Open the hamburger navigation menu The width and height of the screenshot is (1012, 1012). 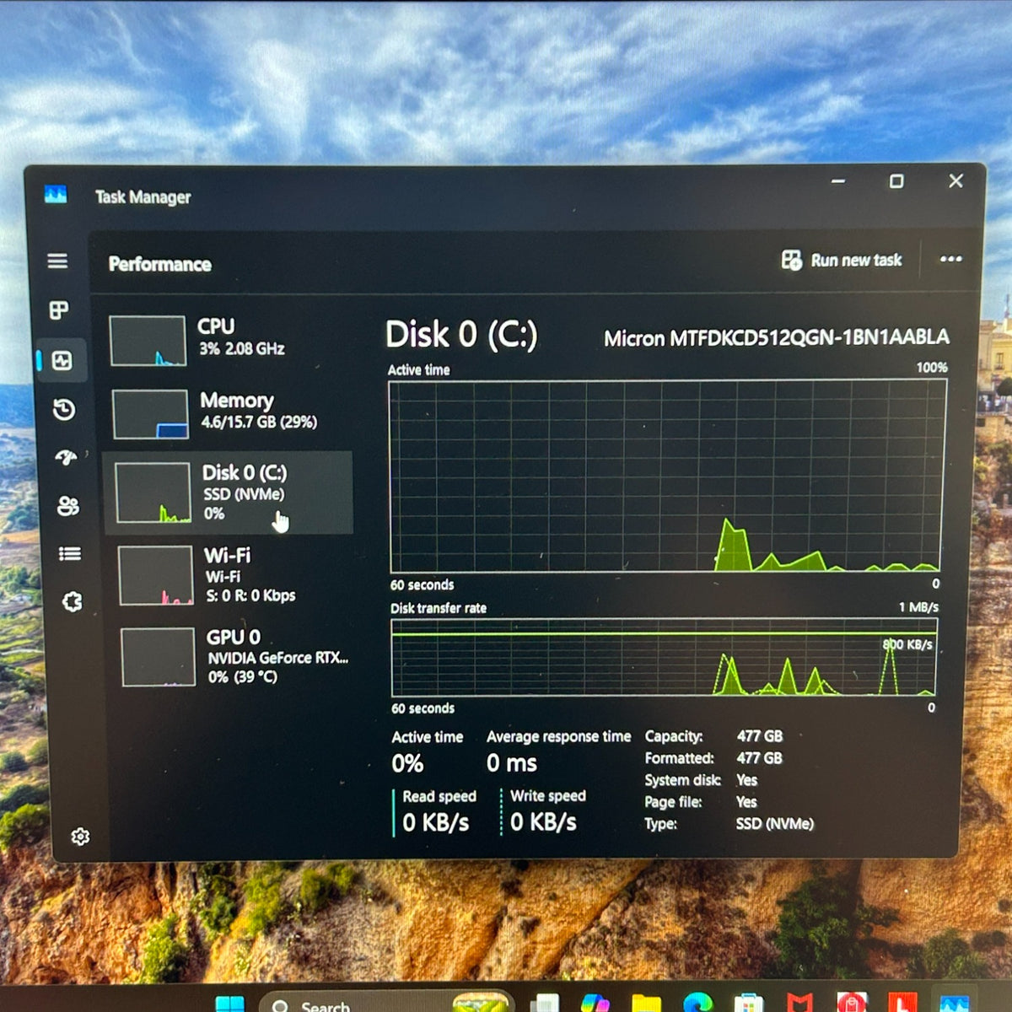point(57,261)
